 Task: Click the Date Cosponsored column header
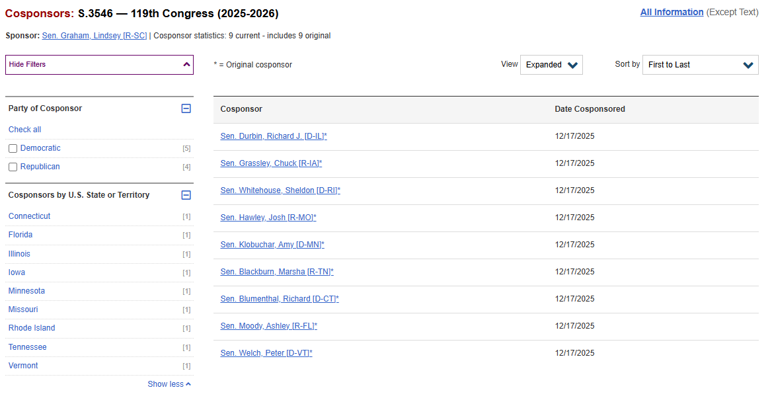[x=590, y=109]
